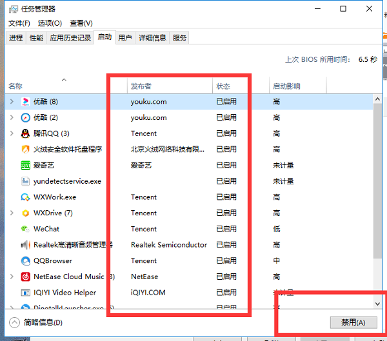Switch to the 详细信息 tab
Screen dimensions: 387x341
tap(152, 38)
